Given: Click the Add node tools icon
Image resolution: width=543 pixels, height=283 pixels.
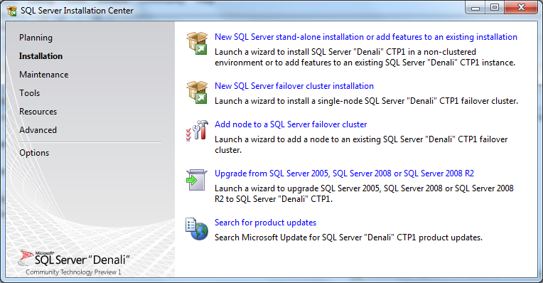Looking at the screenshot, I should tap(197, 131).
